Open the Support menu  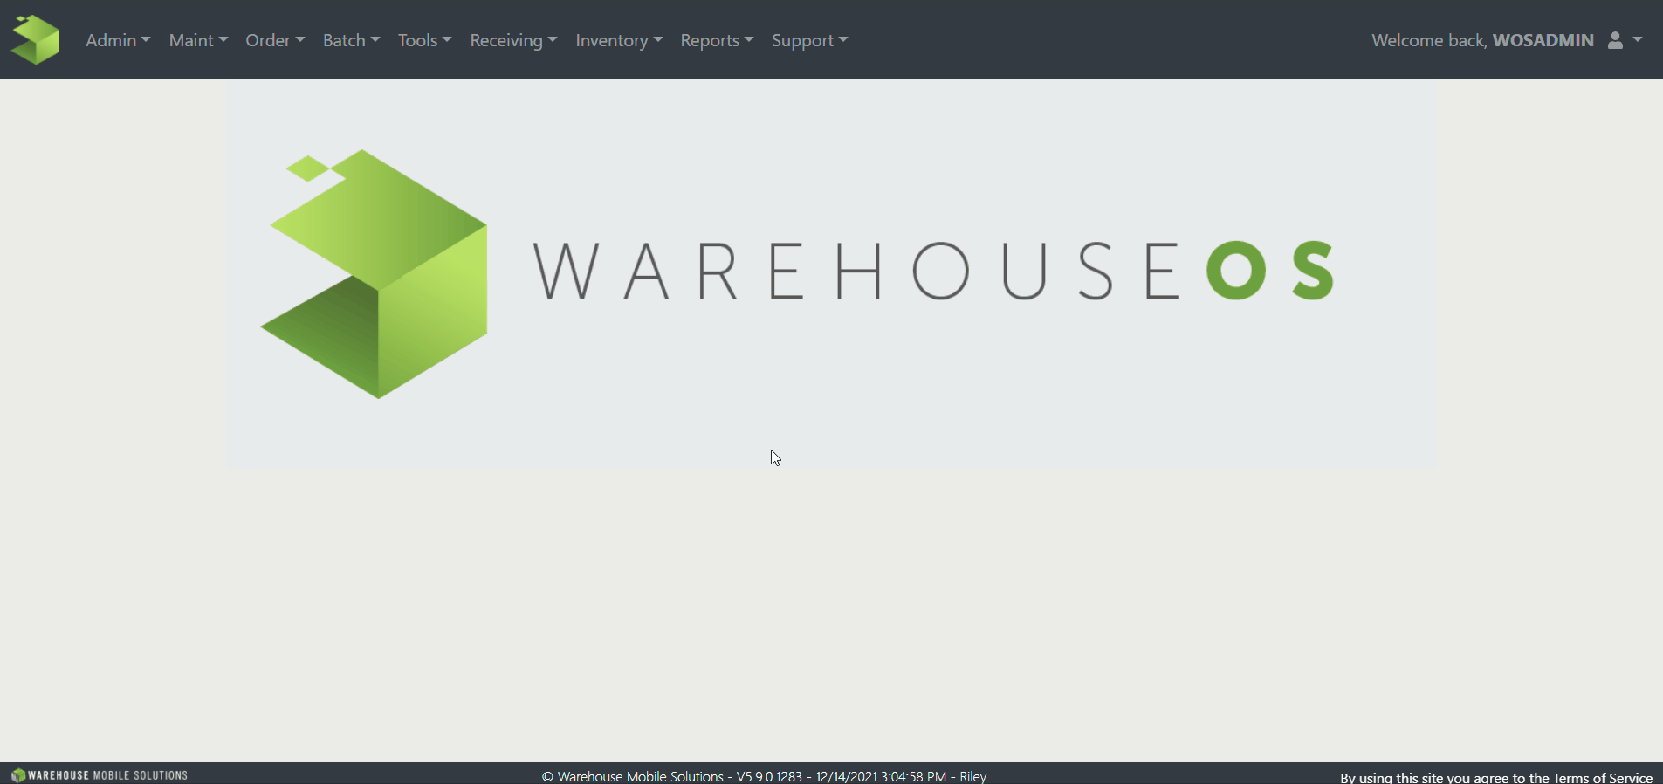[x=809, y=40]
